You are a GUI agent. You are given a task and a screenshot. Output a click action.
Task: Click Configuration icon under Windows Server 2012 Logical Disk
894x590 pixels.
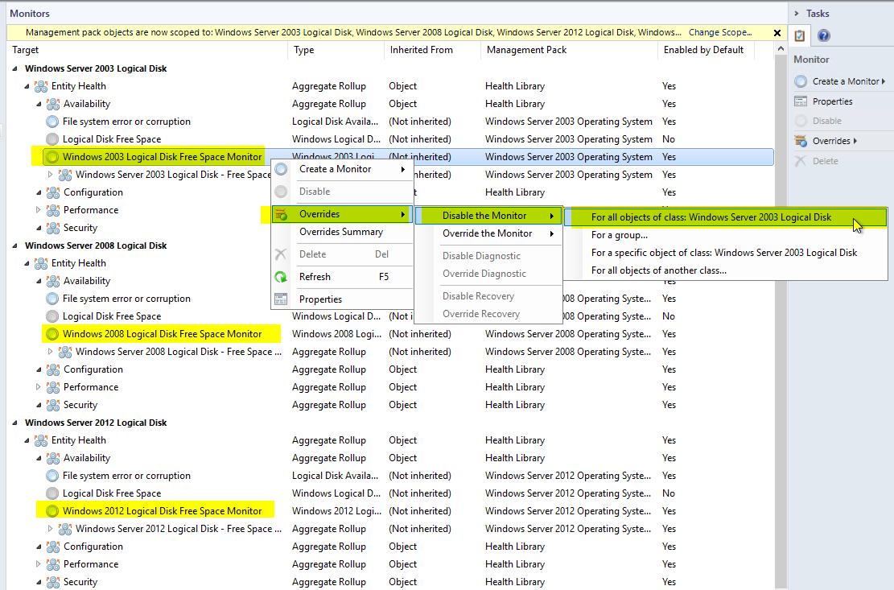(53, 547)
